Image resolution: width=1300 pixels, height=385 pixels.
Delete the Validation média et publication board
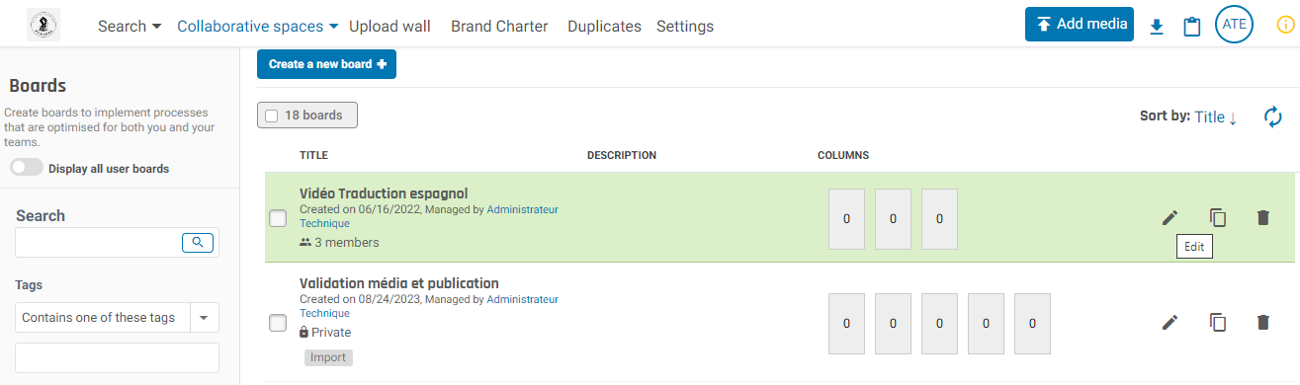click(x=1262, y=322)
